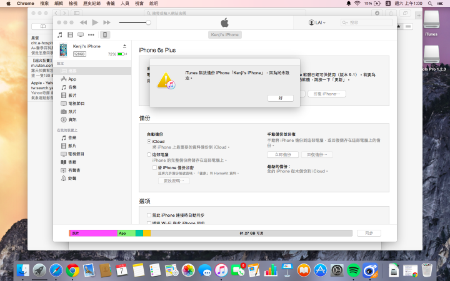Select 這部電腦 backup radio button
The height and width of the screenshot is (281, 450).
149,155
